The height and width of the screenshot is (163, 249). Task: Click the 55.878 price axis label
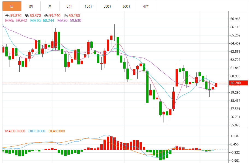(x=235, y=125)
